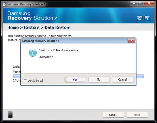Click "This function restores backed up files" text
Screen dimensions: 157x123
tap(40, 36)
